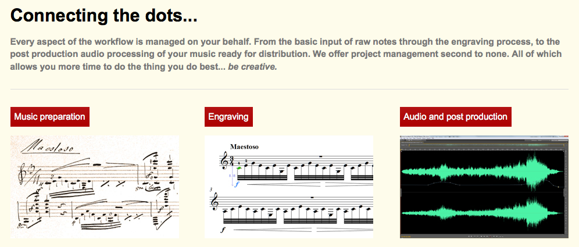This screenshot has width=579, height=247.
Task: Click the green highlighted note in engraved score
Action: (239, 168)
